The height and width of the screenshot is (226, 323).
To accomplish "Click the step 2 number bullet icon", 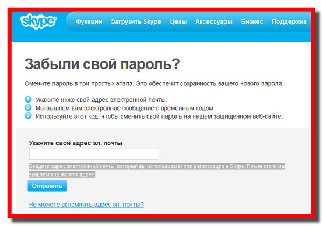I will tap(28, 107).
